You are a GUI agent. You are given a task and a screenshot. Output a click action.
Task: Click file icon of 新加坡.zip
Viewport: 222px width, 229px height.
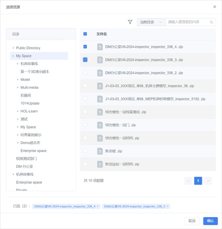(100, 151)
